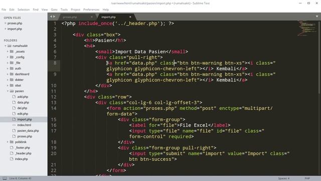Open the tab list dropdown arrow

[x=317, y=17]
